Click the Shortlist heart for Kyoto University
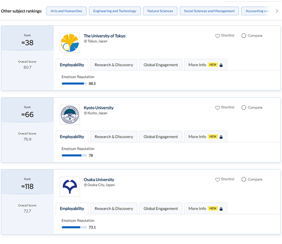The height and width of the screenshot is (244, 282). coord(218,108)
